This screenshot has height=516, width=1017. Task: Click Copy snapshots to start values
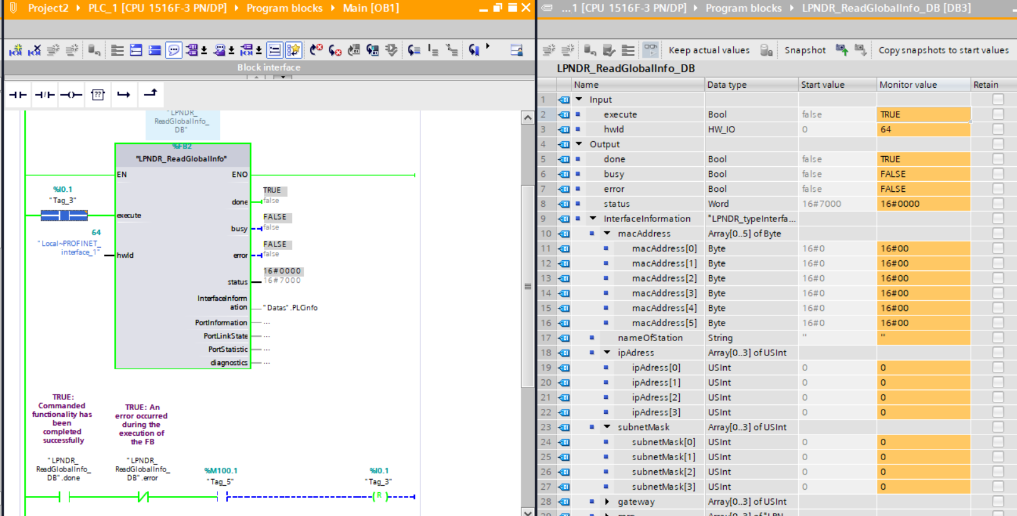click(943, 50)
